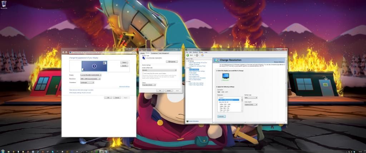
Task: Open the Screen refresh rate dropdown in Monitor tab
Action: coord(159,70)
